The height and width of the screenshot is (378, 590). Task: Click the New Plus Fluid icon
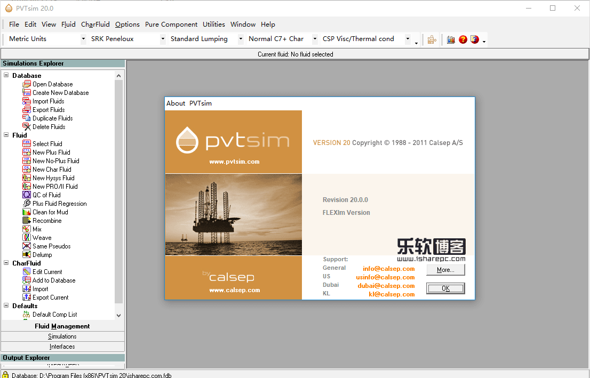tap(26, 152)
